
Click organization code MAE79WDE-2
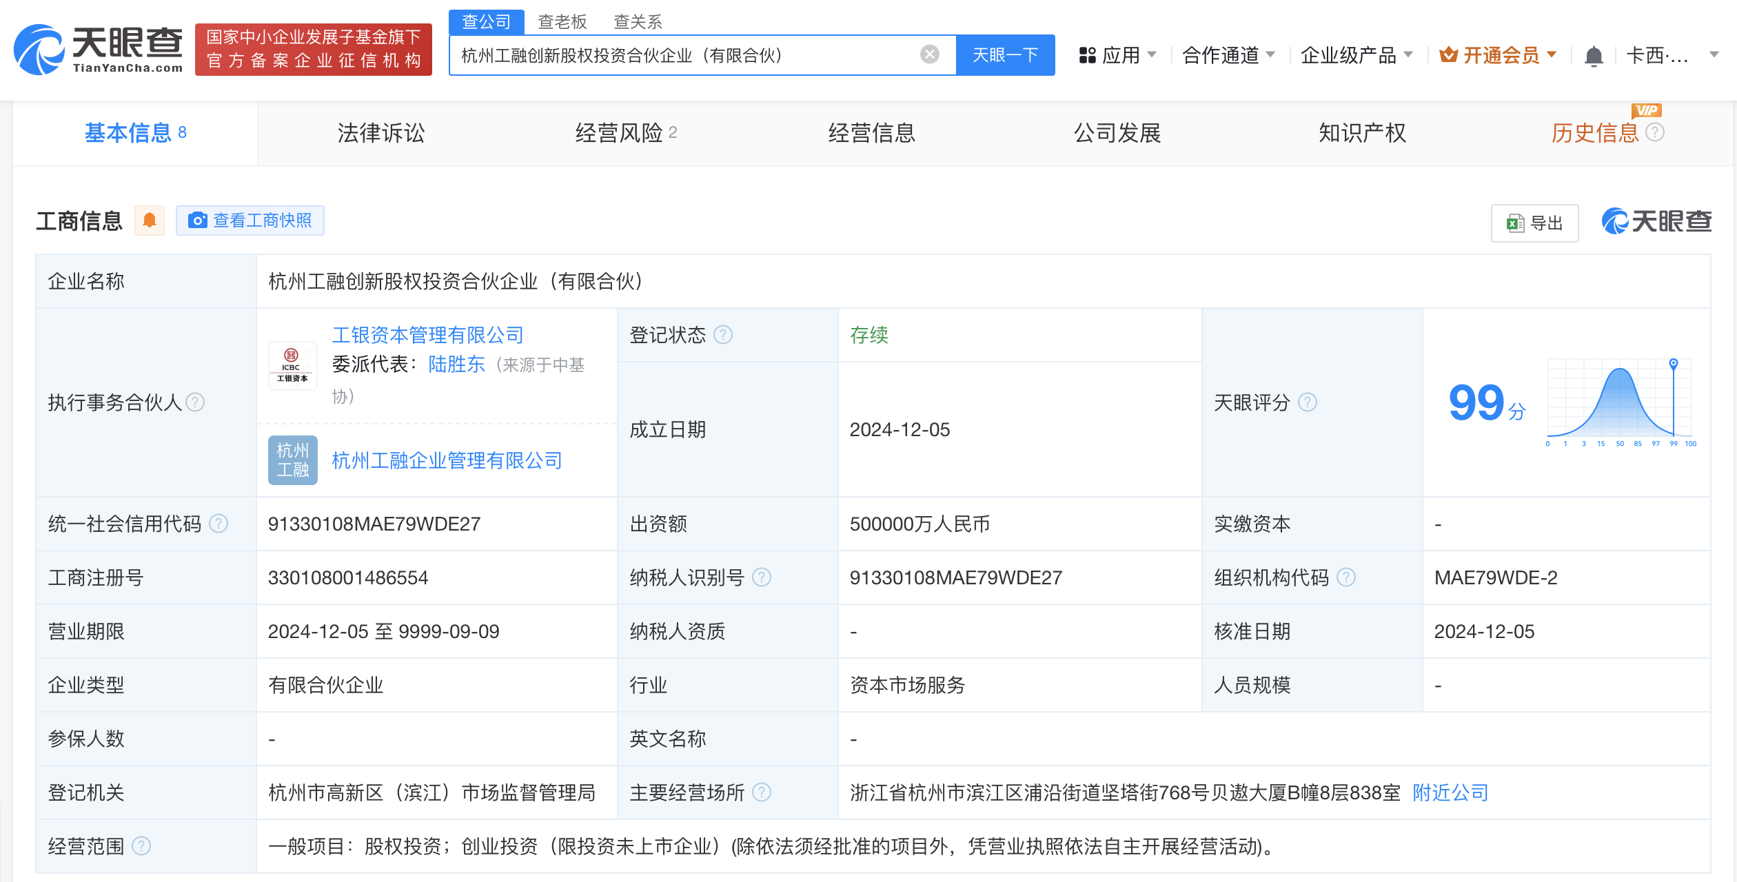click(x=1496, y=577)
